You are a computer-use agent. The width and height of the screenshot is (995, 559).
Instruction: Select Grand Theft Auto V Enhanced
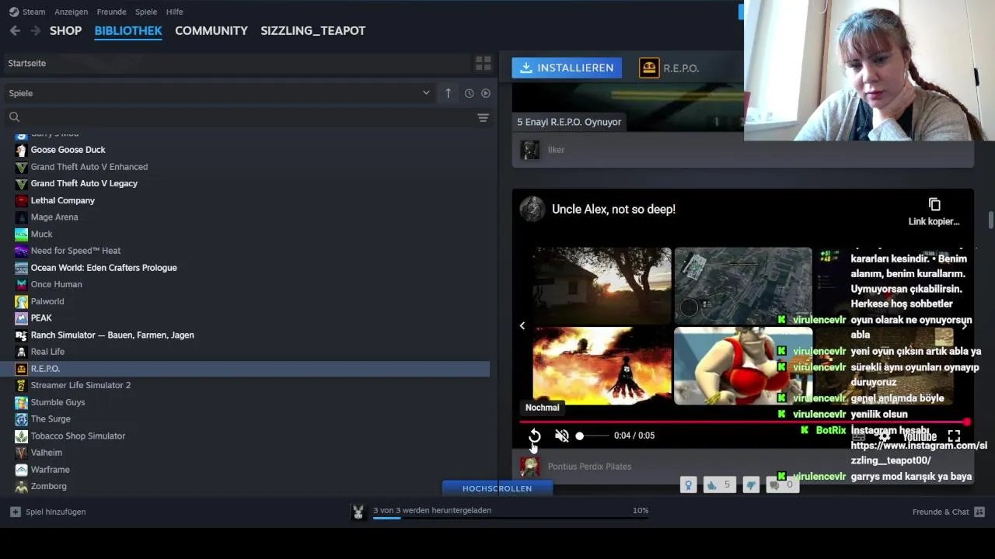pos(89,167)
